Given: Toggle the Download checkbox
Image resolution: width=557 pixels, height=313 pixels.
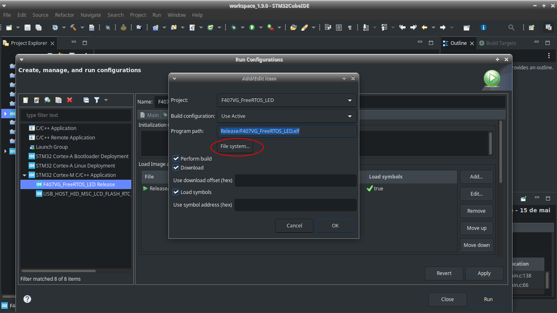Looking at the screenshot, I should point(176,168).
